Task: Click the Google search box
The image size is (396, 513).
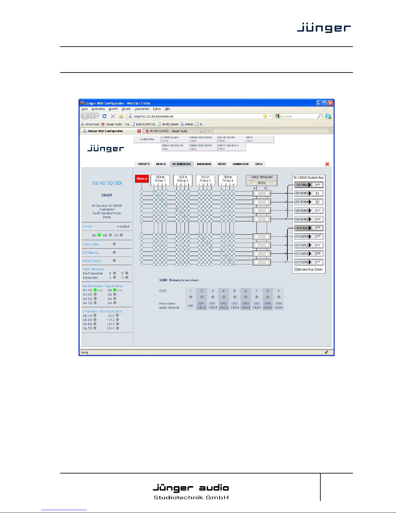Action: pos(300,116)
